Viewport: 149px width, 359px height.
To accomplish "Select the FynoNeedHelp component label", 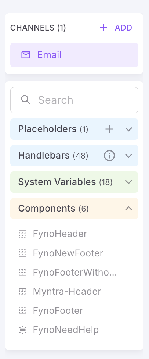I will point(66,330).
